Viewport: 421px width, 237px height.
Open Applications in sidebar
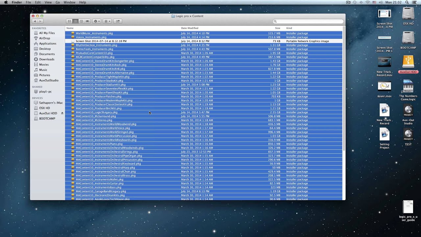coord(48,43)
